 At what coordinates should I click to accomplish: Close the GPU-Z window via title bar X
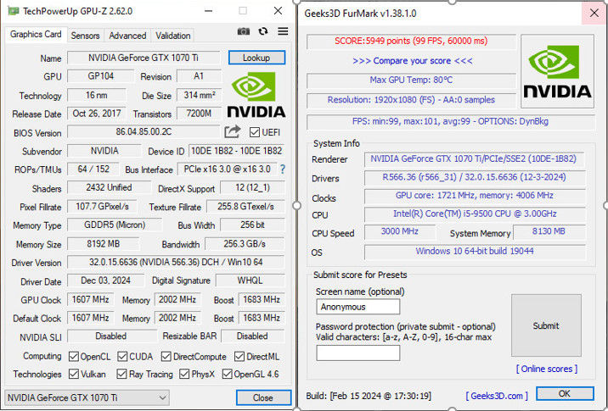click(x=278, y=11)
